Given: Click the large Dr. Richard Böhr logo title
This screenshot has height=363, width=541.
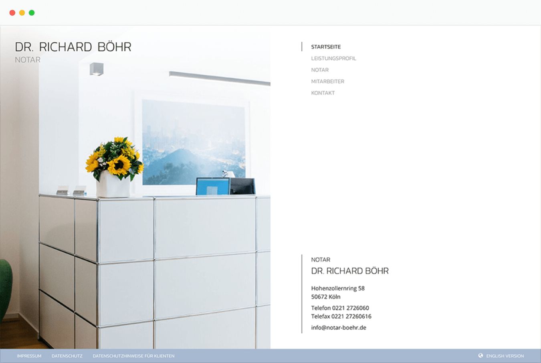Looking at the screenshot, I should (x=73, y=47).
